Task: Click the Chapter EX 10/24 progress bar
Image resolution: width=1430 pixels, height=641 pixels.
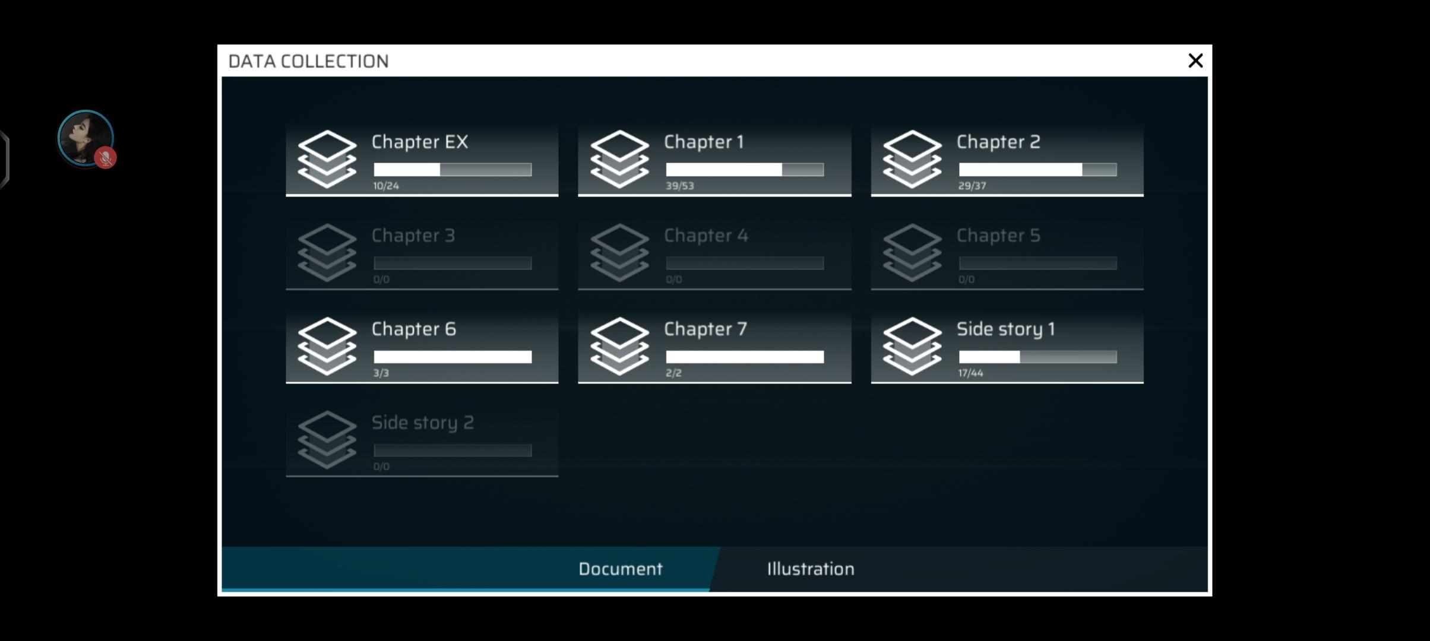Action: (453, 170)
